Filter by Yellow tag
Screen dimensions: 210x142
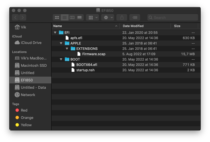click(30, 125)
